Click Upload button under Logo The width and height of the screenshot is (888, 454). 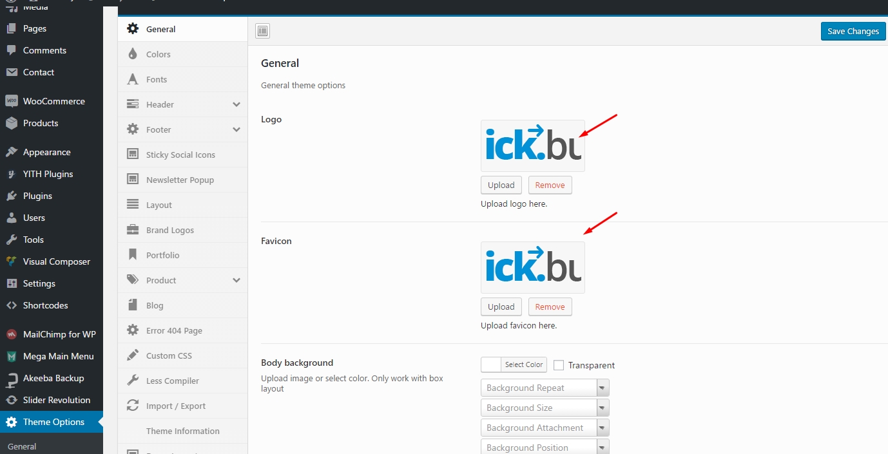click(x=501, y=185)
